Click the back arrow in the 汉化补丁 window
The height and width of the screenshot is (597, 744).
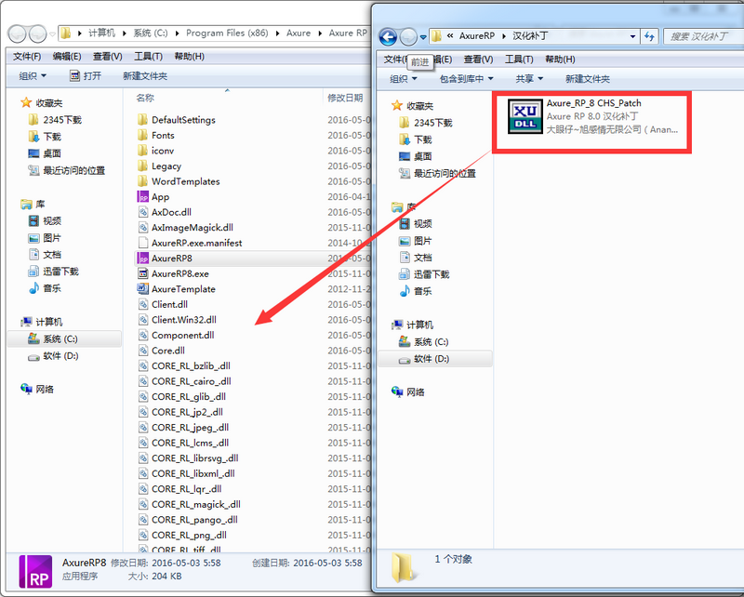(x=388, y=36)
